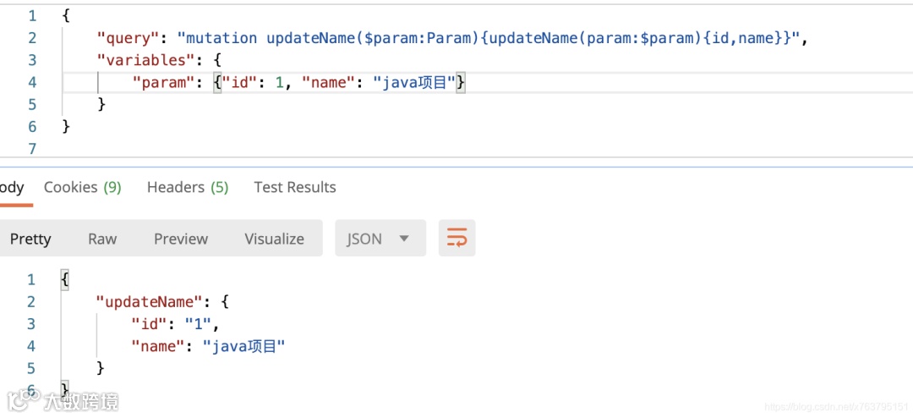This screenshot has width=913, height=418.
Task: Click the mutation updateName query string
Action: (x=489, y=38)
